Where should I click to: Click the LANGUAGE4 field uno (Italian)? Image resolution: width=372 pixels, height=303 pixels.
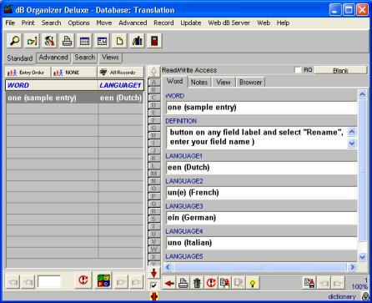[261, 243]
